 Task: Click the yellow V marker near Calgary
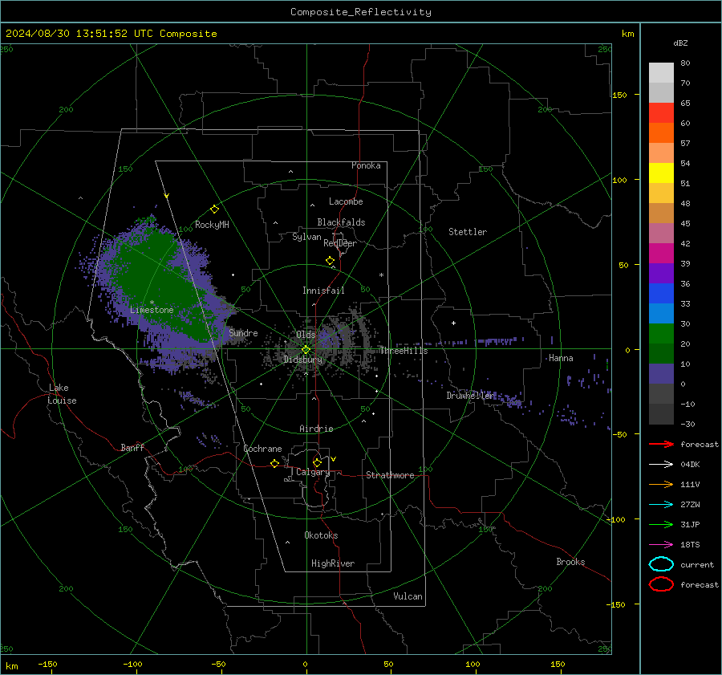pos(334,459)
